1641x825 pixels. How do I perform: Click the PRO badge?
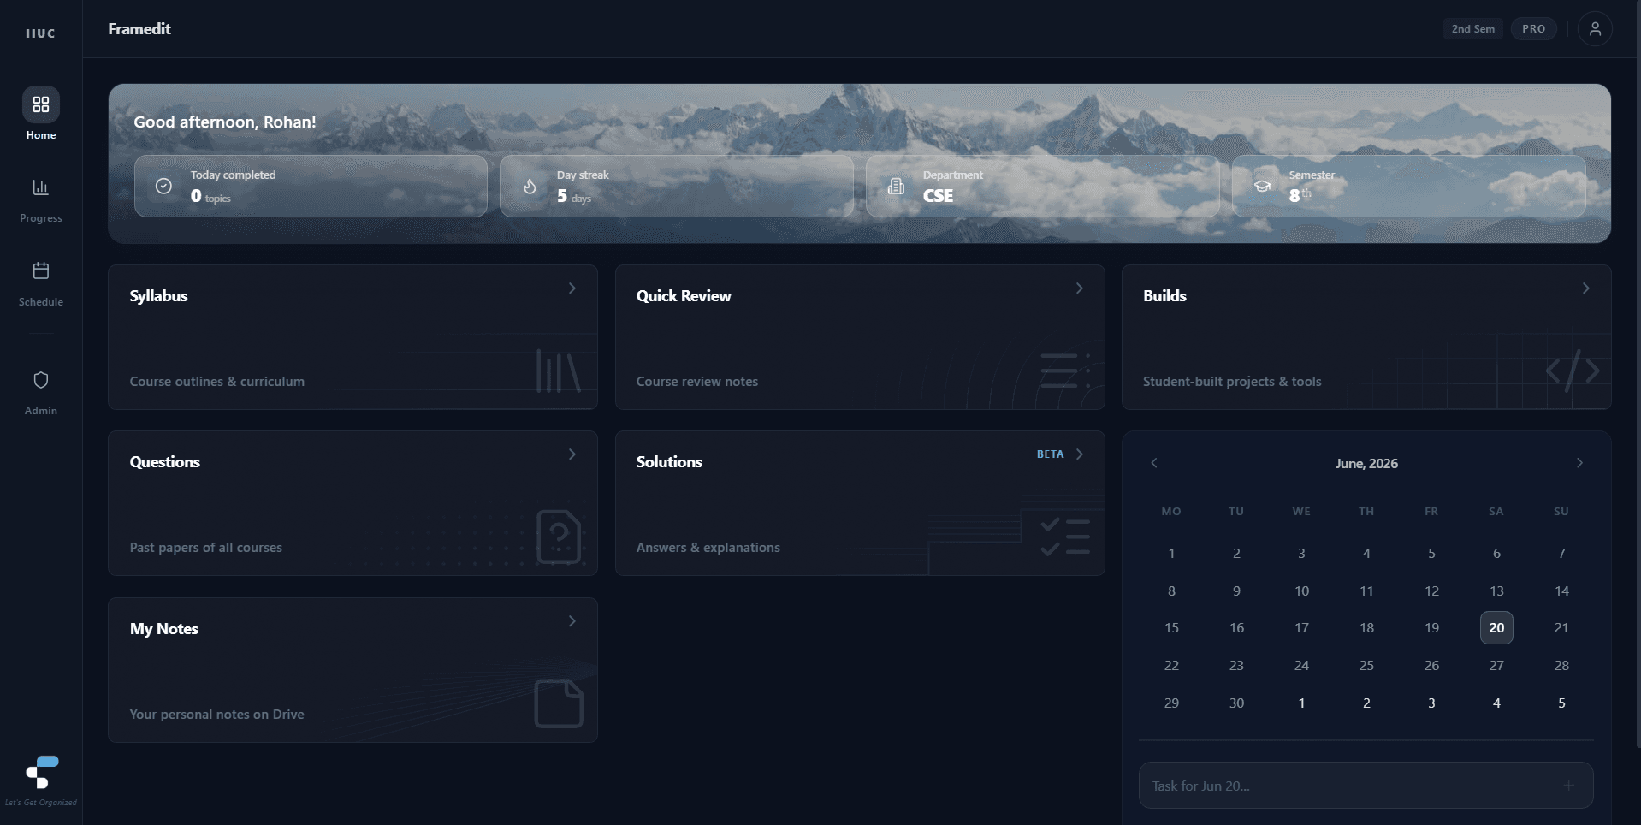click(x=1533, y=29)
